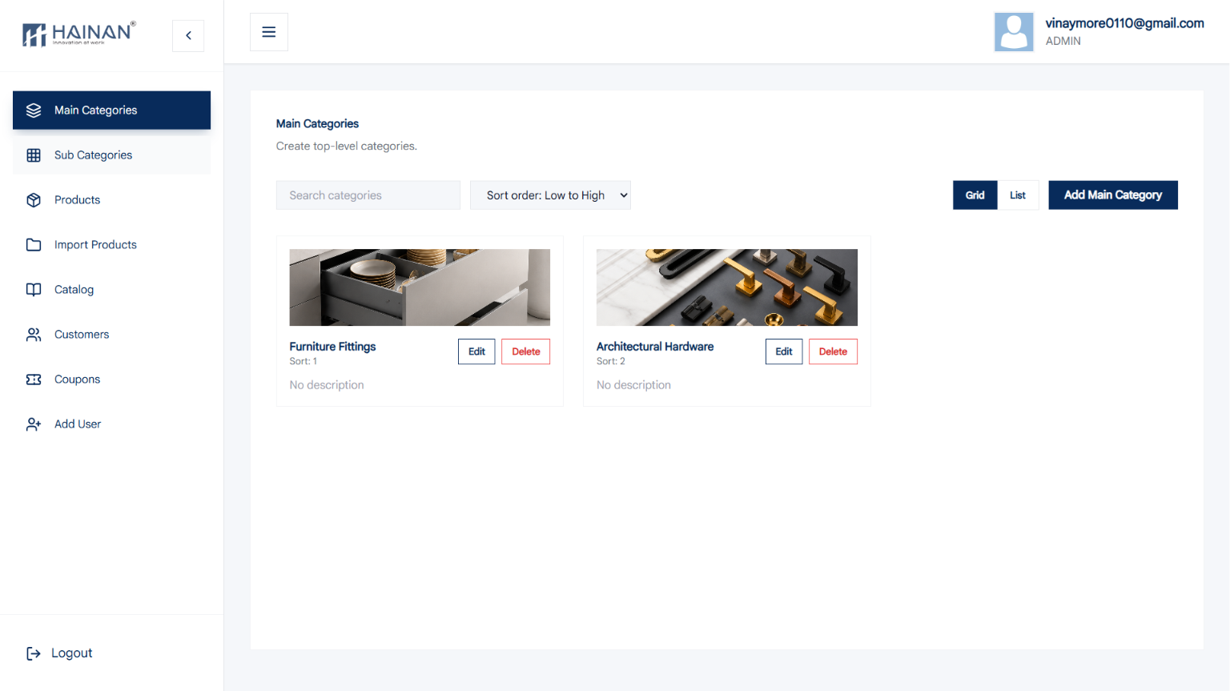
Task: Edit the Furniture Fittings category
Action: click(x=476, y=352)
